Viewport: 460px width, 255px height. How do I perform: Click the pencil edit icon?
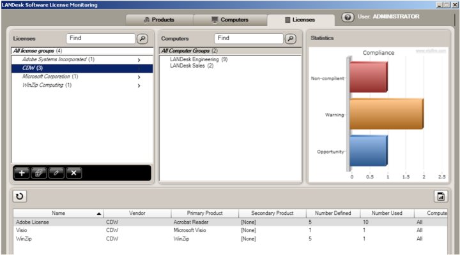[56, 173]
